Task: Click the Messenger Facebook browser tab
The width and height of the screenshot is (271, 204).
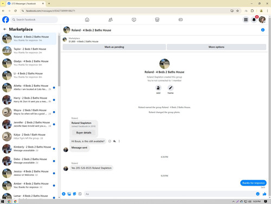Action: 26,4
